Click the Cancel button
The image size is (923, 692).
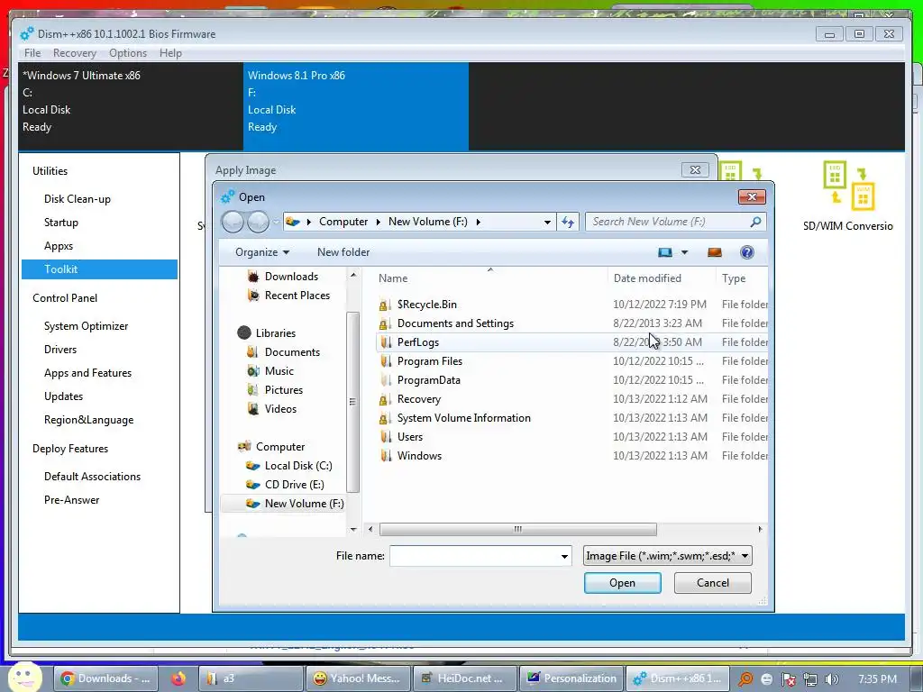[x=712, y=583]
